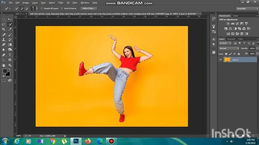Screen dimensions: 259x145
Task: Add a Threshold adjustment
Action: (x=237, y=34)
